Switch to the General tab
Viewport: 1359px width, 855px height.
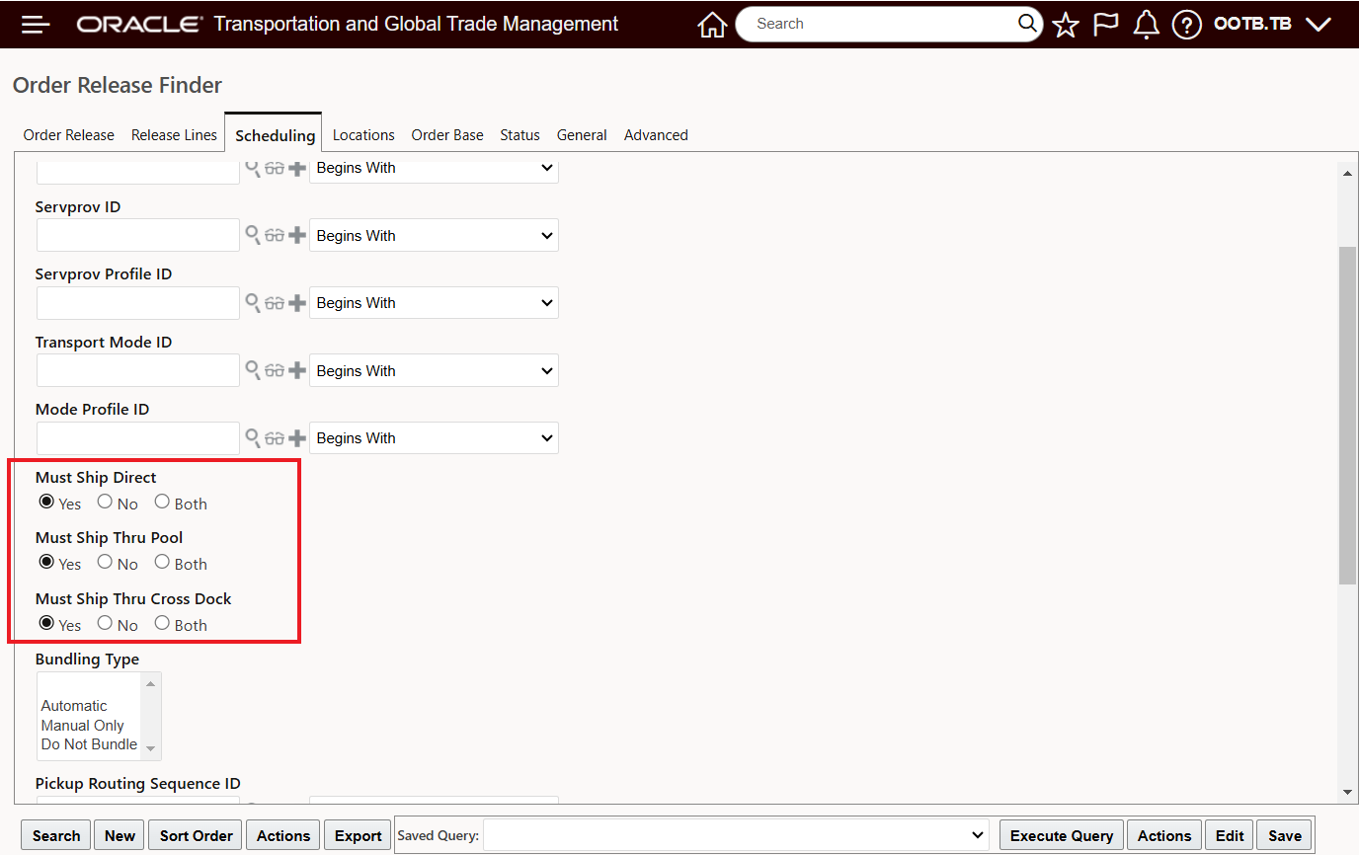(x=582, y=135)
